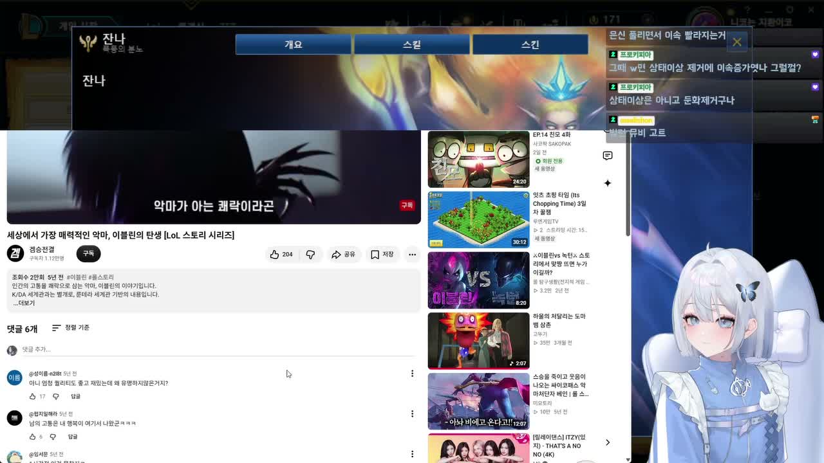Image resolution: width=824 pixels, height=463 pixels.
Task: Expand description with ...더보기
Action: tap(24, 303)
